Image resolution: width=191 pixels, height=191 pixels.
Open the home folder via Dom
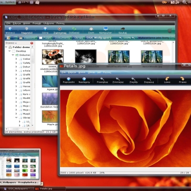91,30
